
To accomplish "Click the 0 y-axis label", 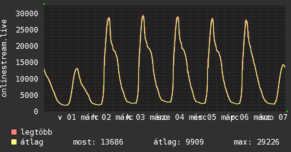I will tap(36, 111).
